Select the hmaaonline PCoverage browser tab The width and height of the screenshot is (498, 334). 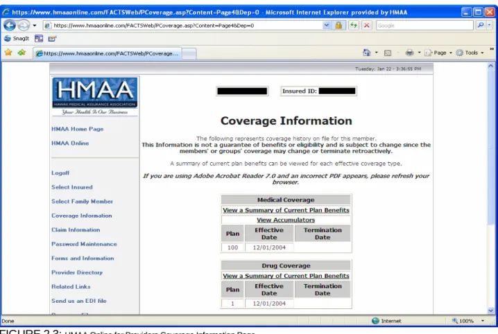pos(108,53)
